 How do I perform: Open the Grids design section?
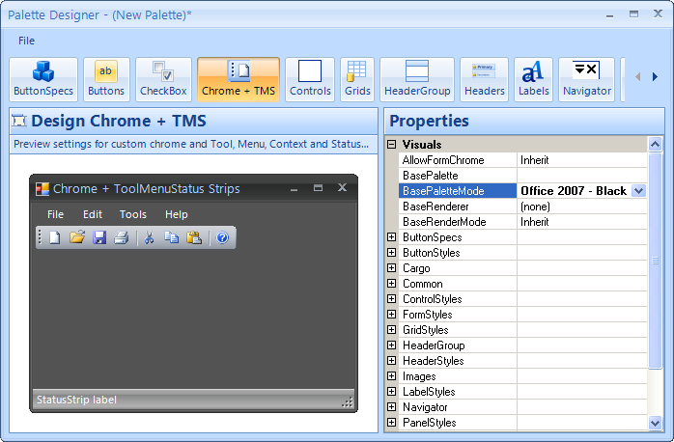[x=357, y=79]
